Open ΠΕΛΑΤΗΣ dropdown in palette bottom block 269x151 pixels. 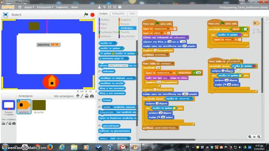[x=123, y=138]
